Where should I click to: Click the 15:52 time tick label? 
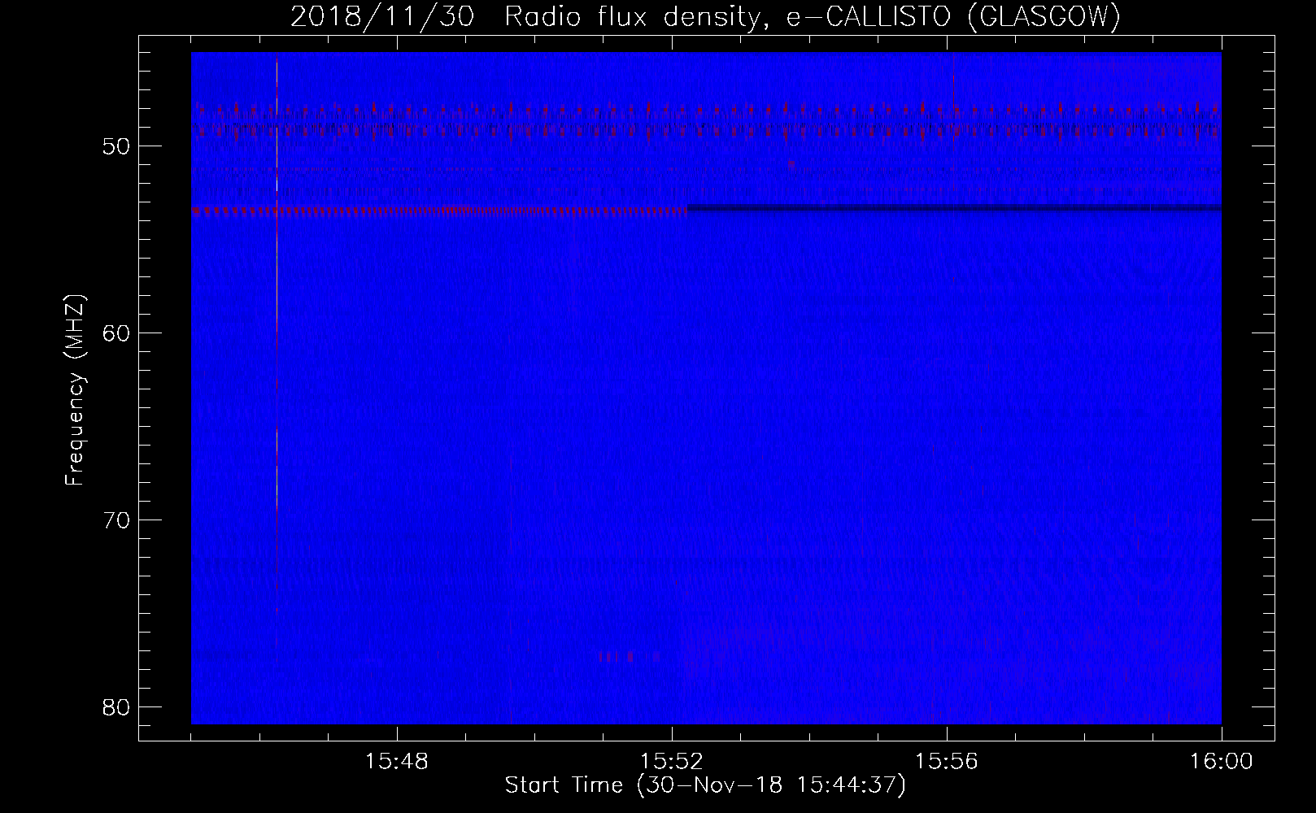(672, 762)
